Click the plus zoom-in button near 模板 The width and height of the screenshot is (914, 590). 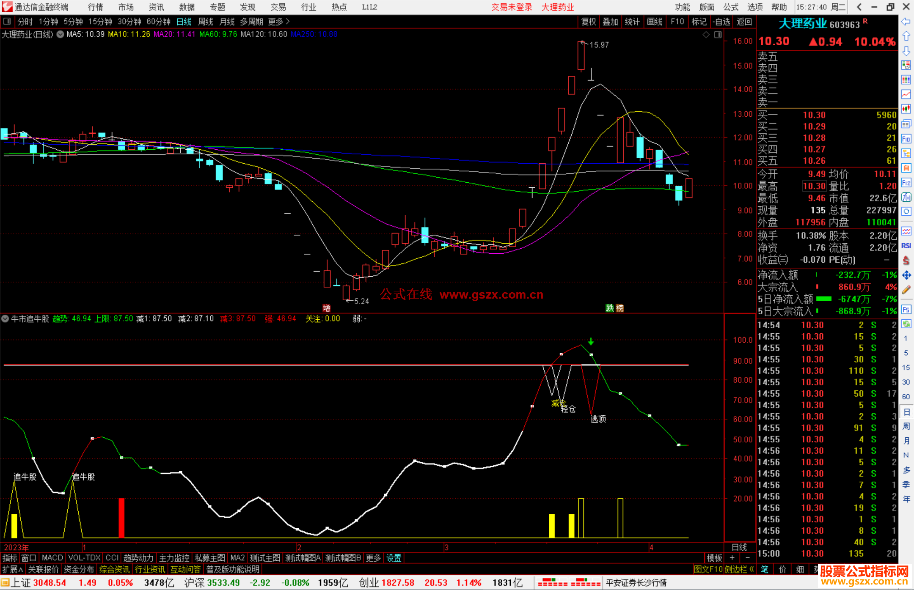click(x=732, y=558)
